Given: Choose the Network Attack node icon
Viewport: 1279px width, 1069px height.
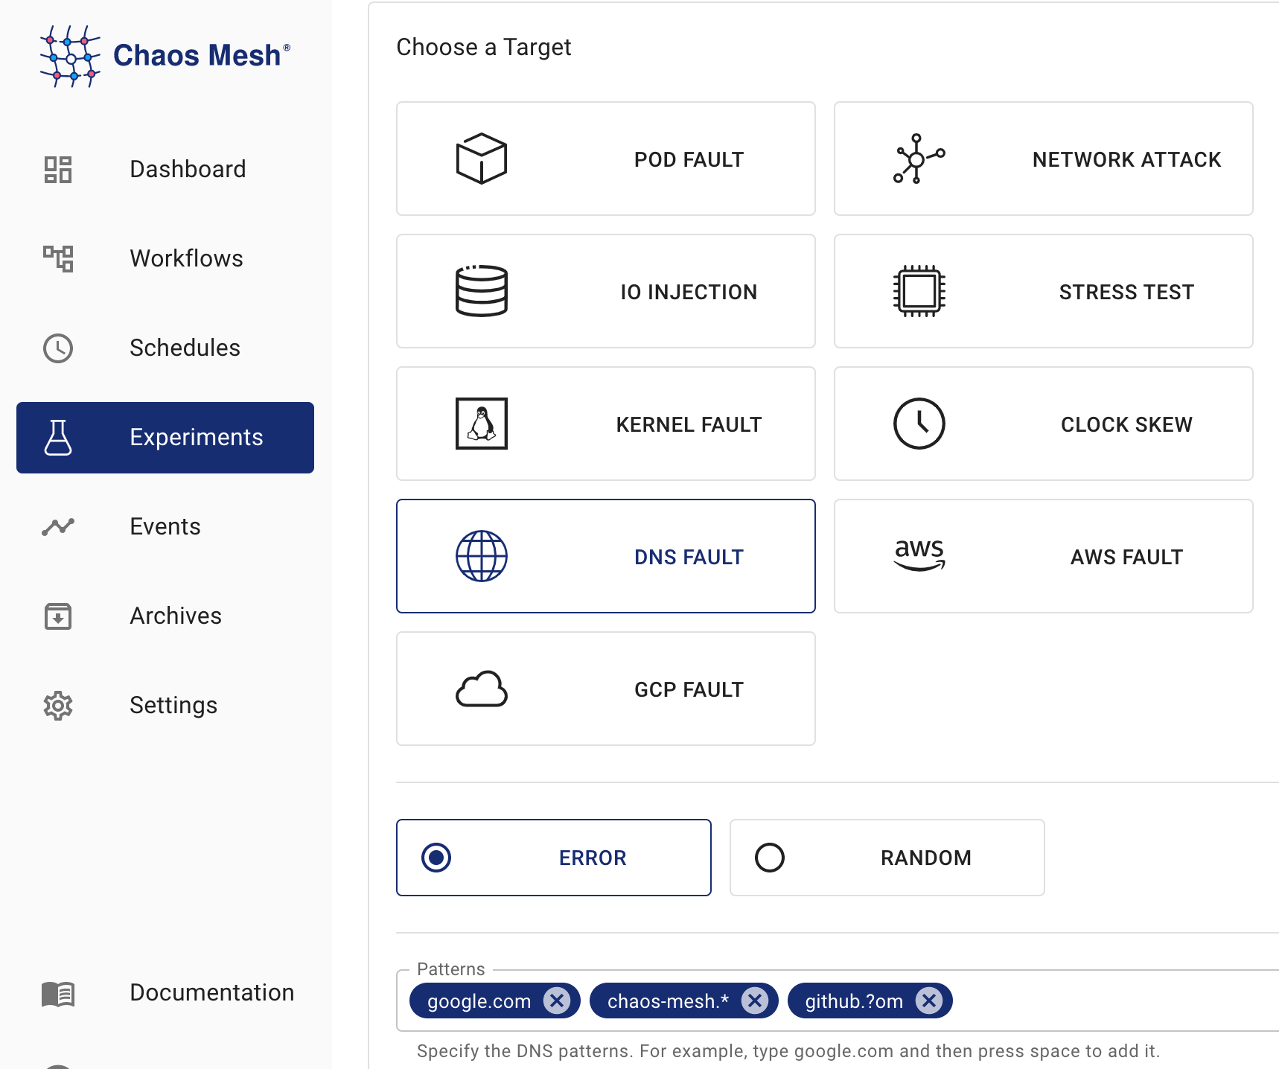Looking at the screenshot, I should coord(919,159).
